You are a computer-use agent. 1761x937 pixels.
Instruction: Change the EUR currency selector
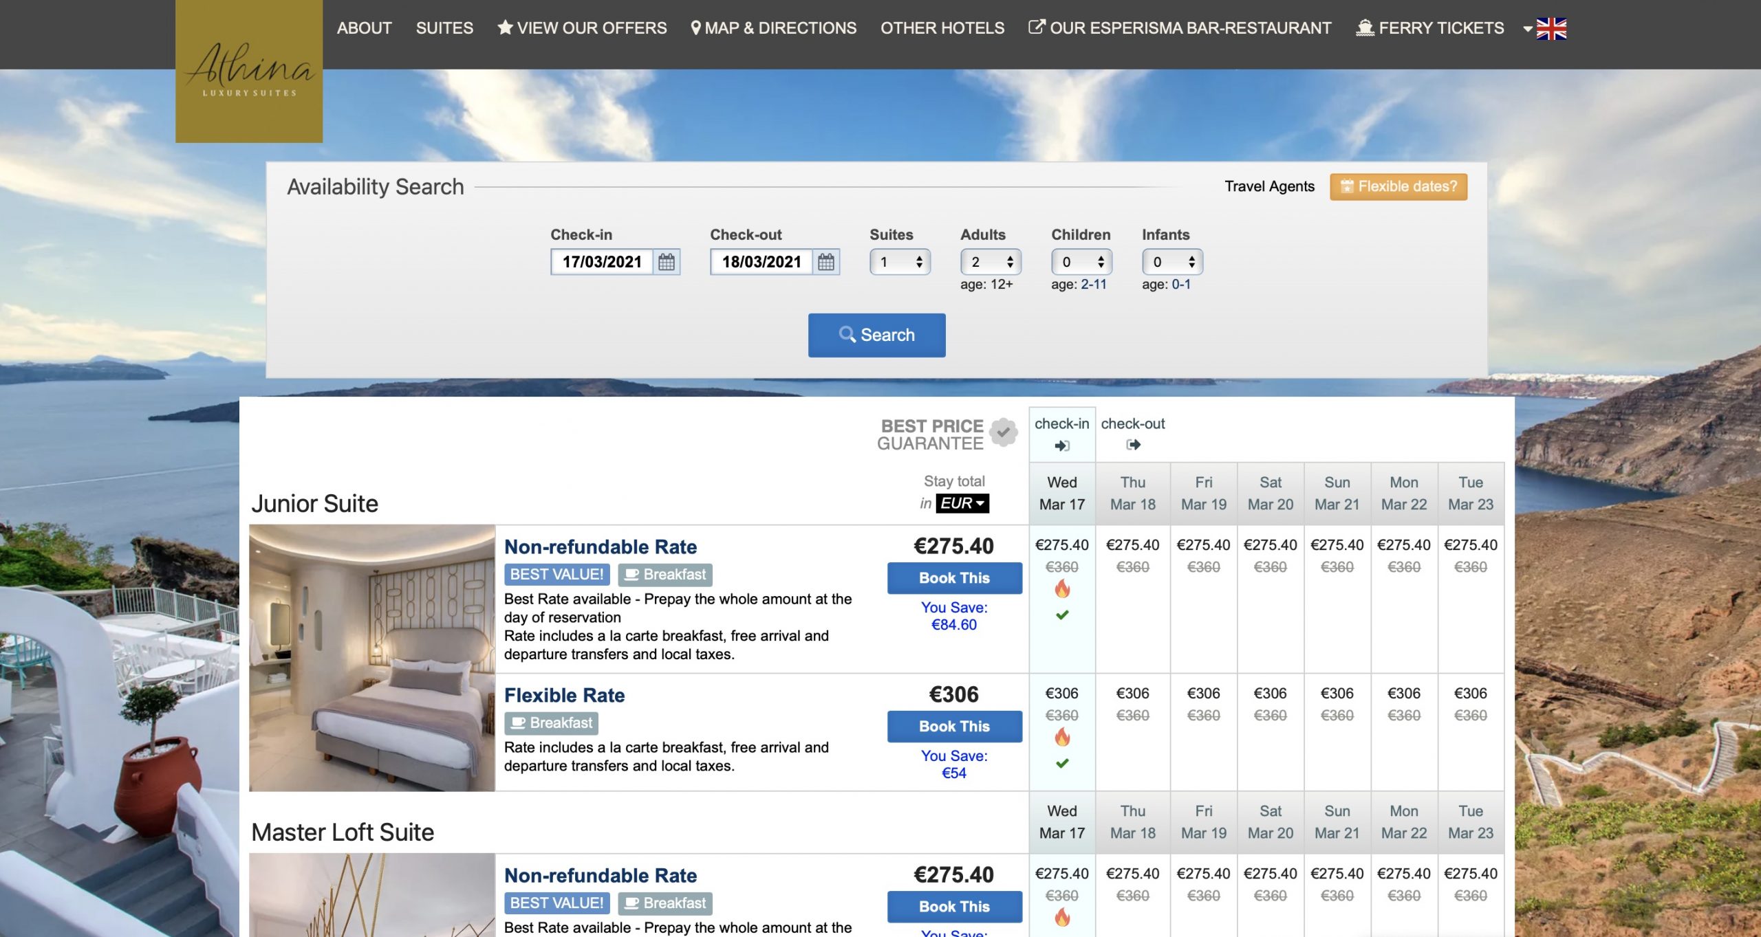point(962,503)
